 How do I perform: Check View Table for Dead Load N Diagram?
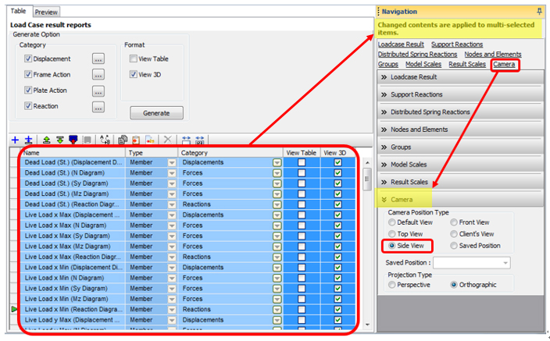pos(302,172)
